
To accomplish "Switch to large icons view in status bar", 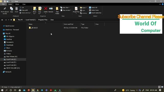I will point(162,87).
